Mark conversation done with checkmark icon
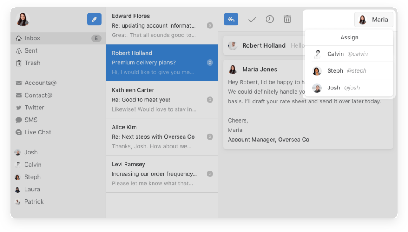Image resolution: width=408 pixels, height=232 pixels. [252, 20]
